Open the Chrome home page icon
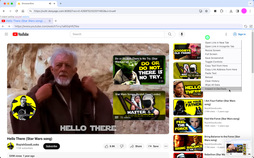The height and width of the screenshot is (158, 254). (x=23, y=11)
